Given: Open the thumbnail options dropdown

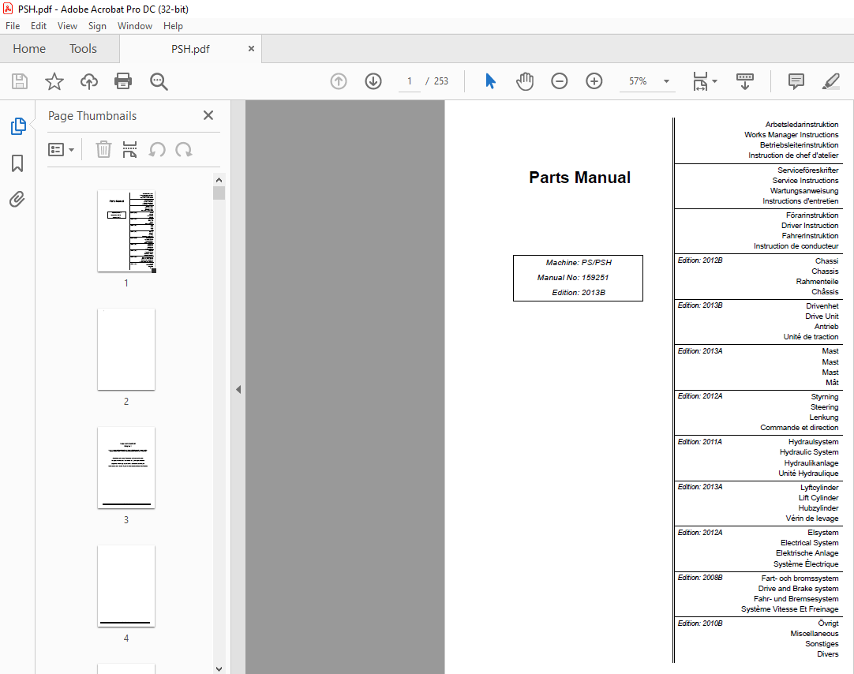Looking at the screenshot, I should click(x=61, y=149).
